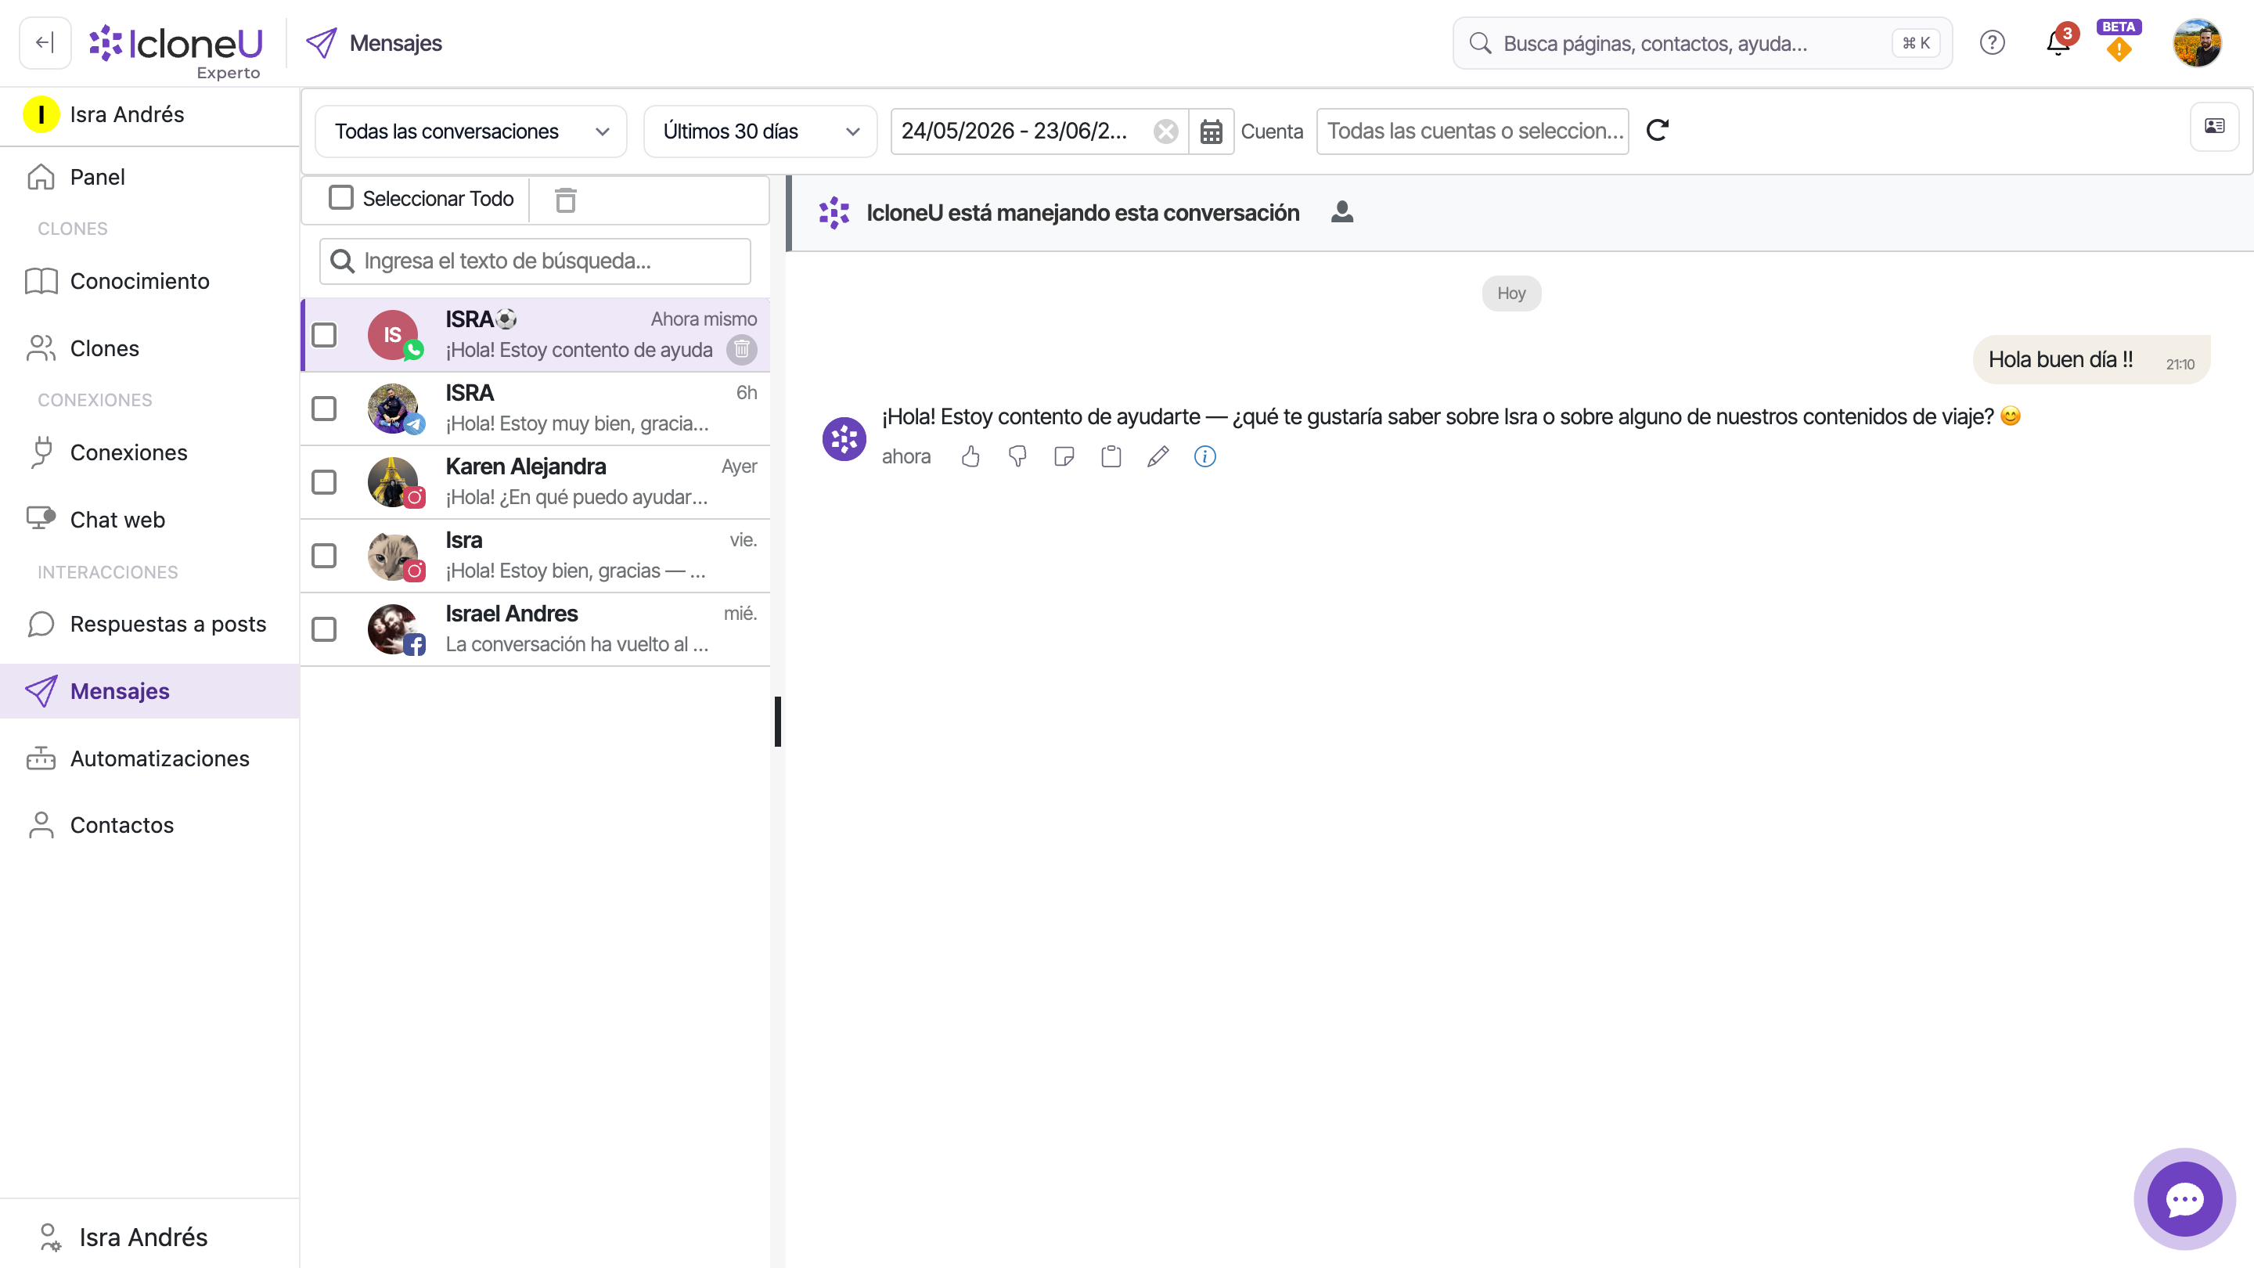Click Israel Andres's profile photo

point(393,629)
